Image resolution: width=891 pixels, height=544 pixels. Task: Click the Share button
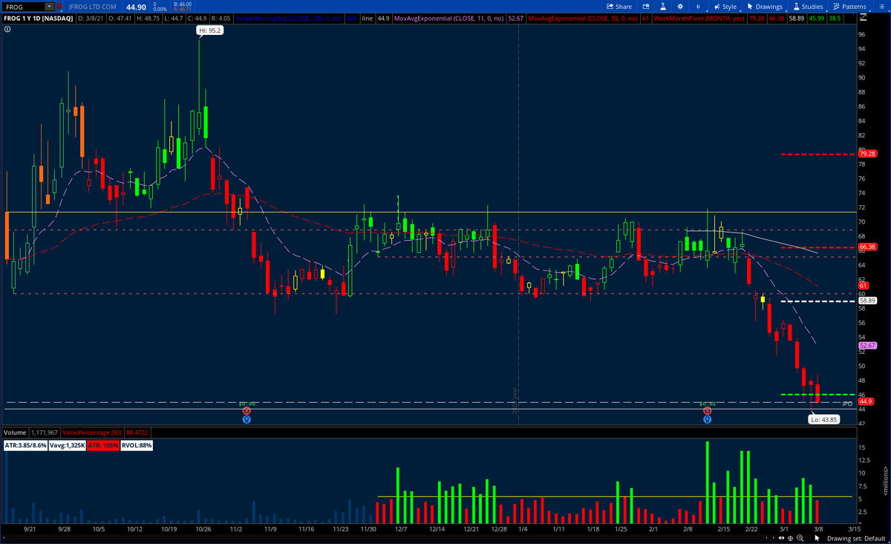619,7
